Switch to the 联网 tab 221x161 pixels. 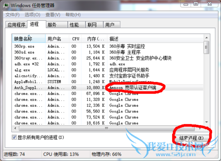pos(94,25)
